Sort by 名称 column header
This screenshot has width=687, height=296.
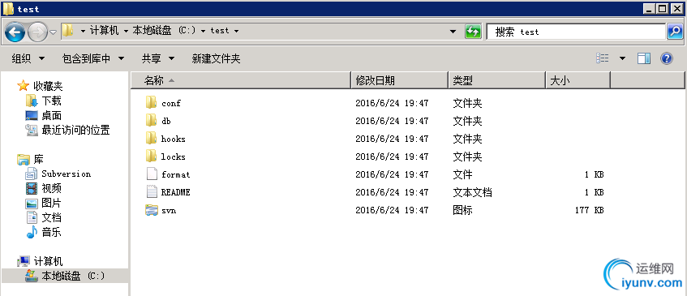(x=241, y=80)
